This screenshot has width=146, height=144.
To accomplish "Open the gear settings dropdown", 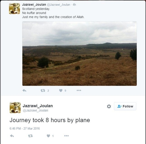I will 109,106.
